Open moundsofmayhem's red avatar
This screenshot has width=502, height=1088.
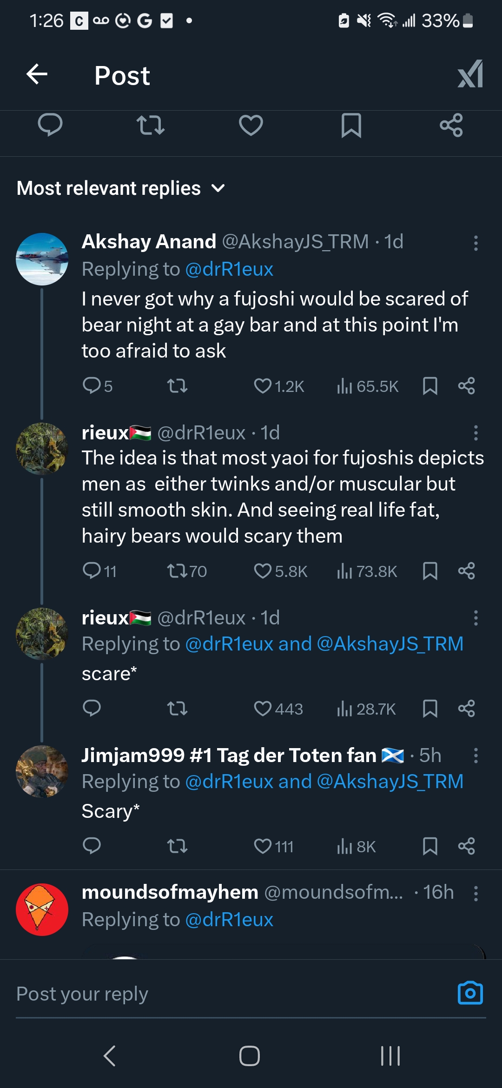coord(42,909)
